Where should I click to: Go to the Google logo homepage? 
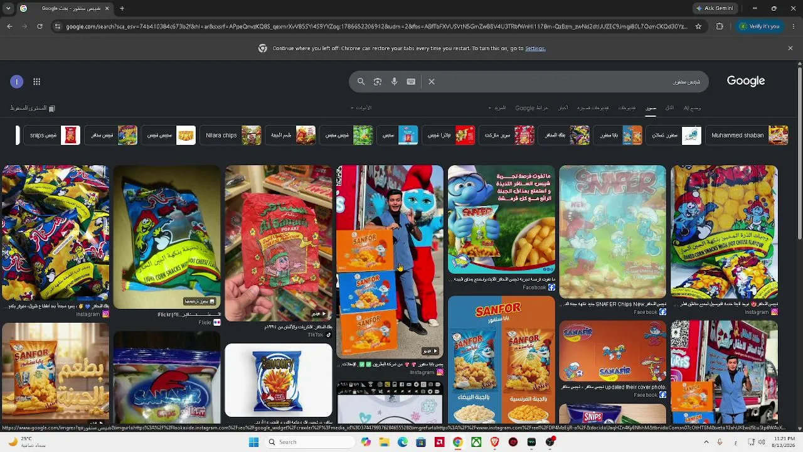click(x=746, y=81)
